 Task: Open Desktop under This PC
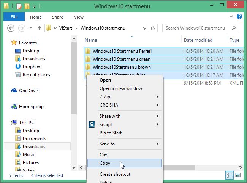coord(27,131)
